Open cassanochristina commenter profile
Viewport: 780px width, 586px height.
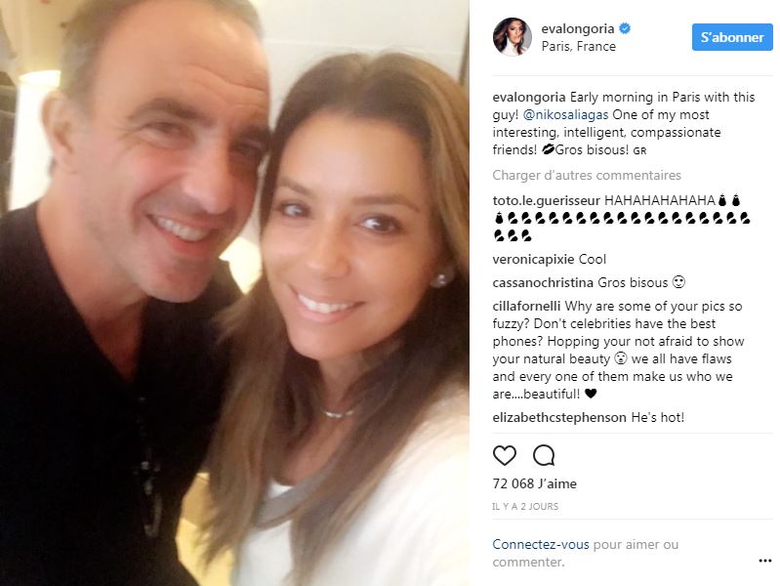[x=543, y=283]
